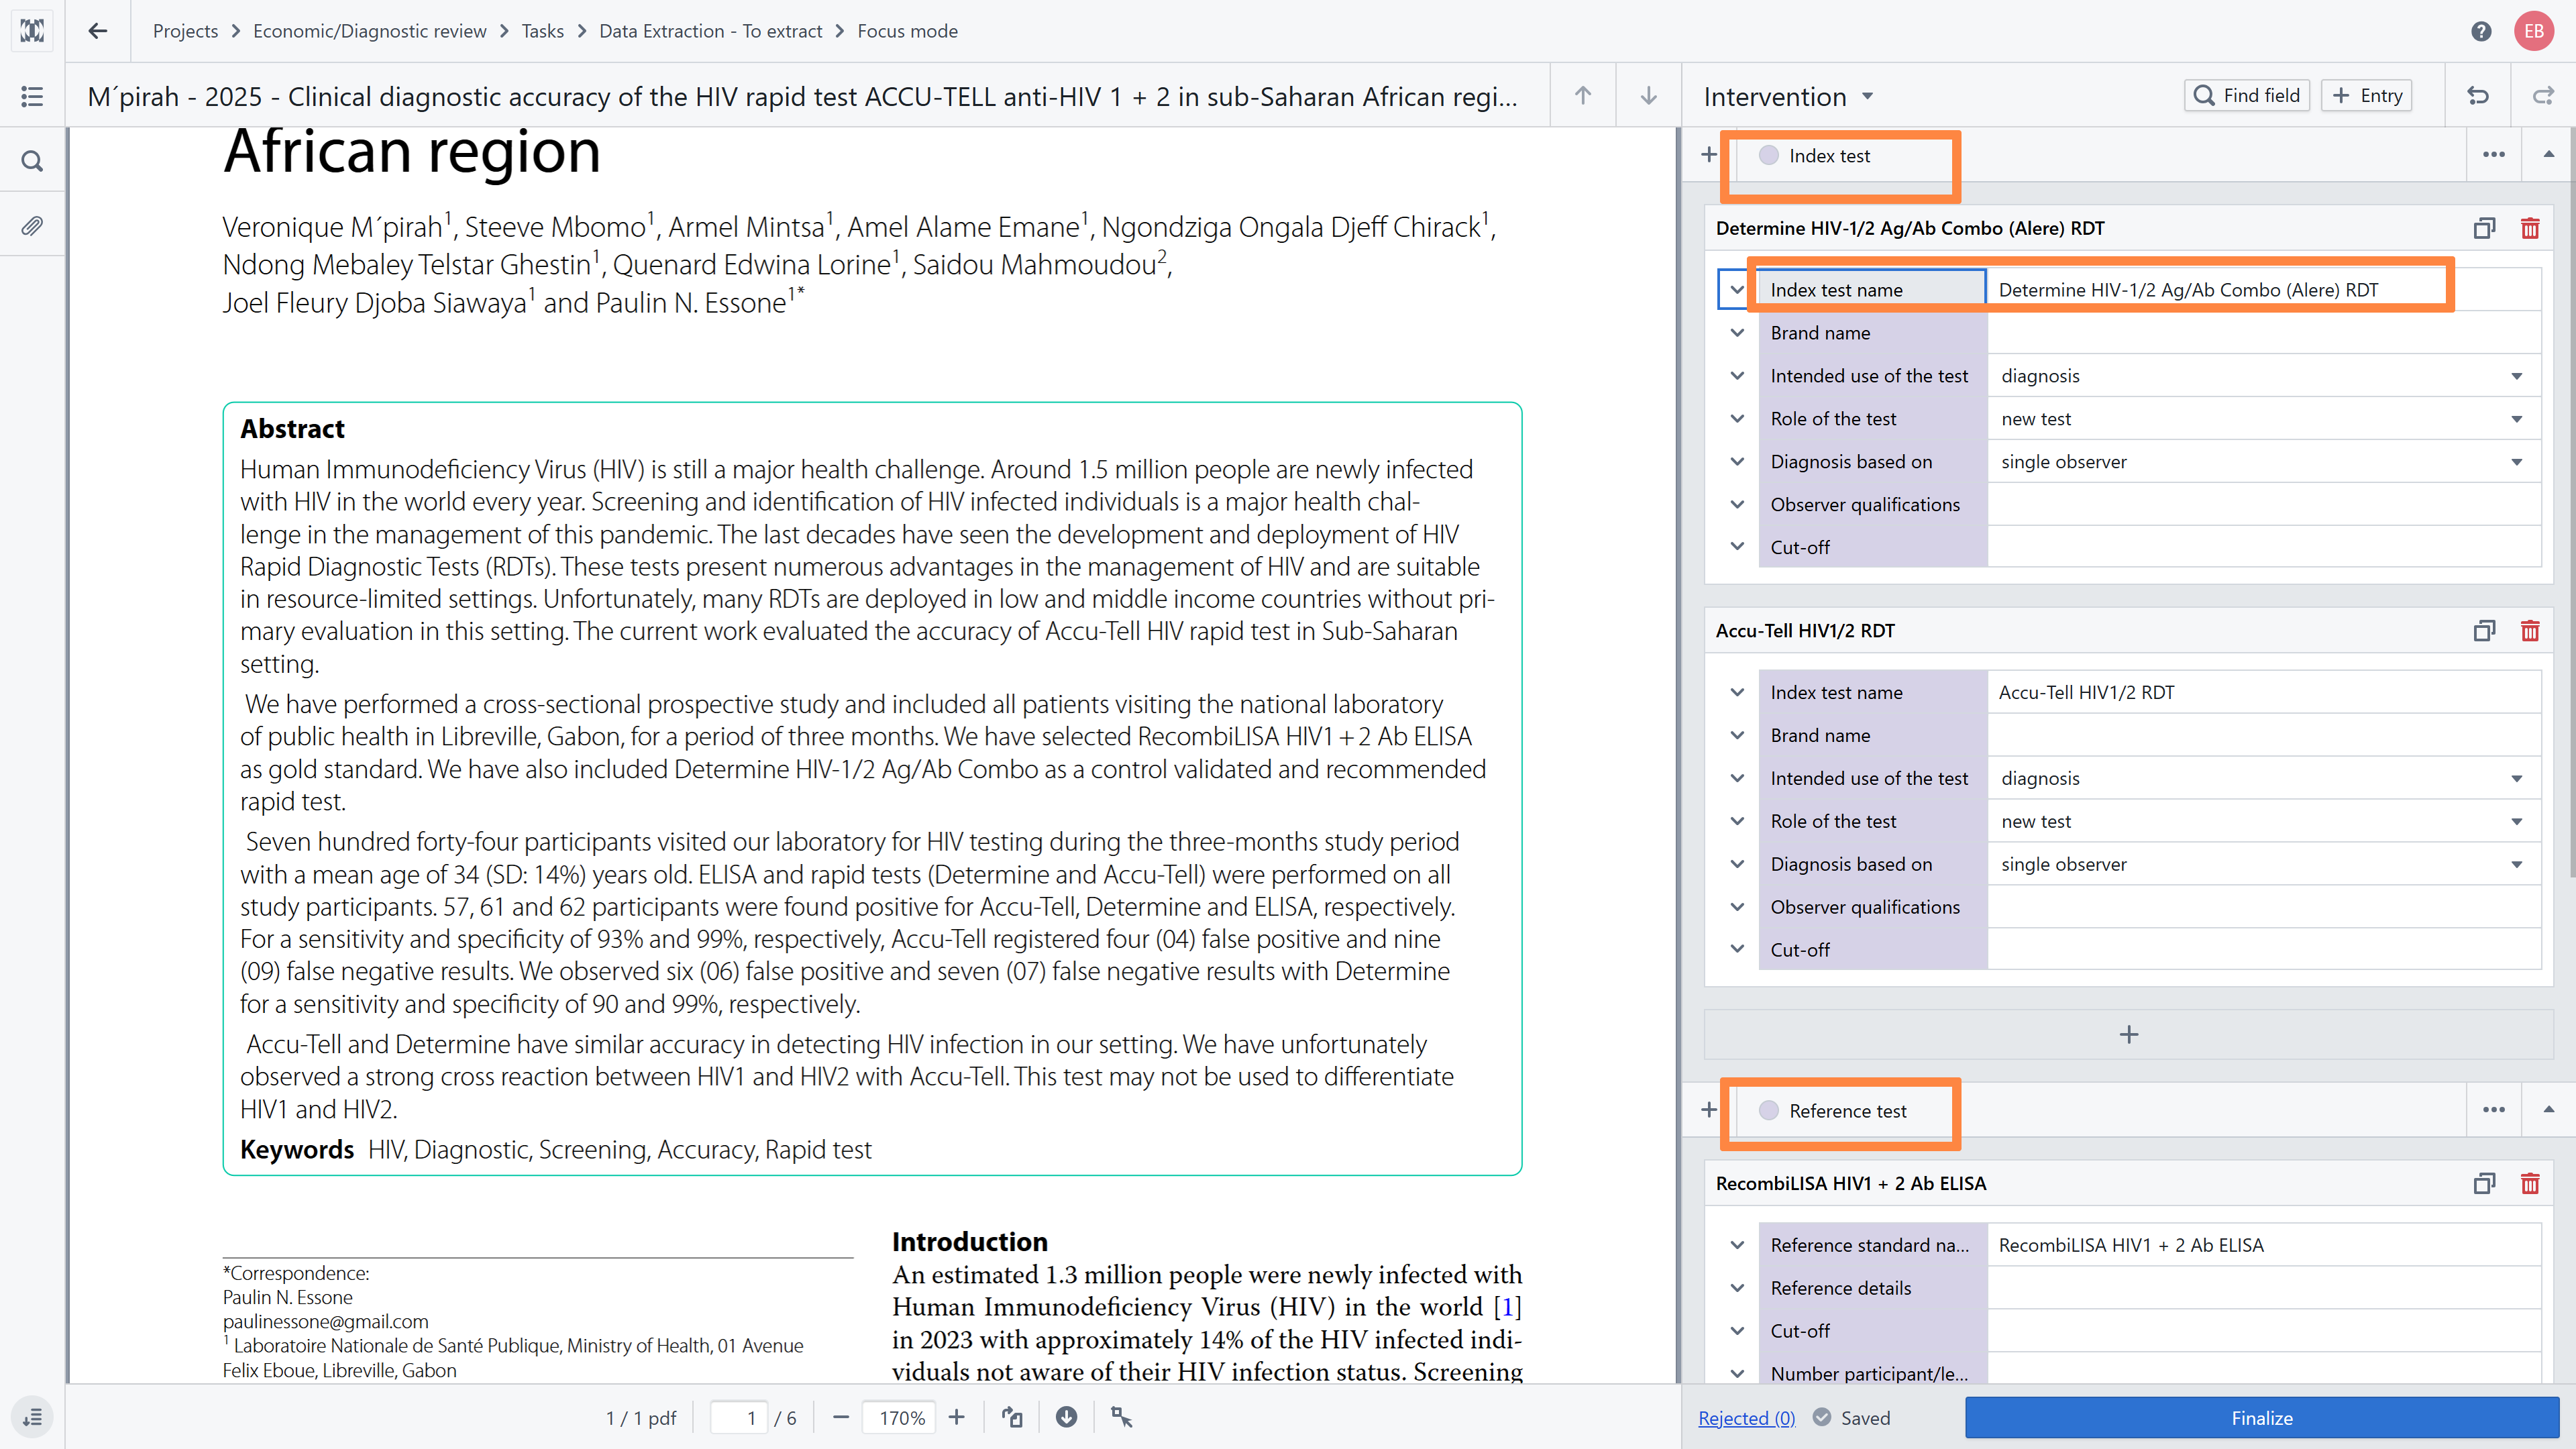The height and width of the screenshot is (1449, 2576).
Task: Click the Find field button
Action: coord(2246,96)
